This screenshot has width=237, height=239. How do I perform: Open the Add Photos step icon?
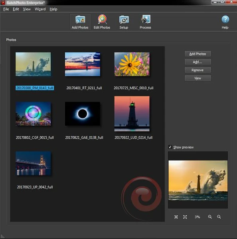80,22
